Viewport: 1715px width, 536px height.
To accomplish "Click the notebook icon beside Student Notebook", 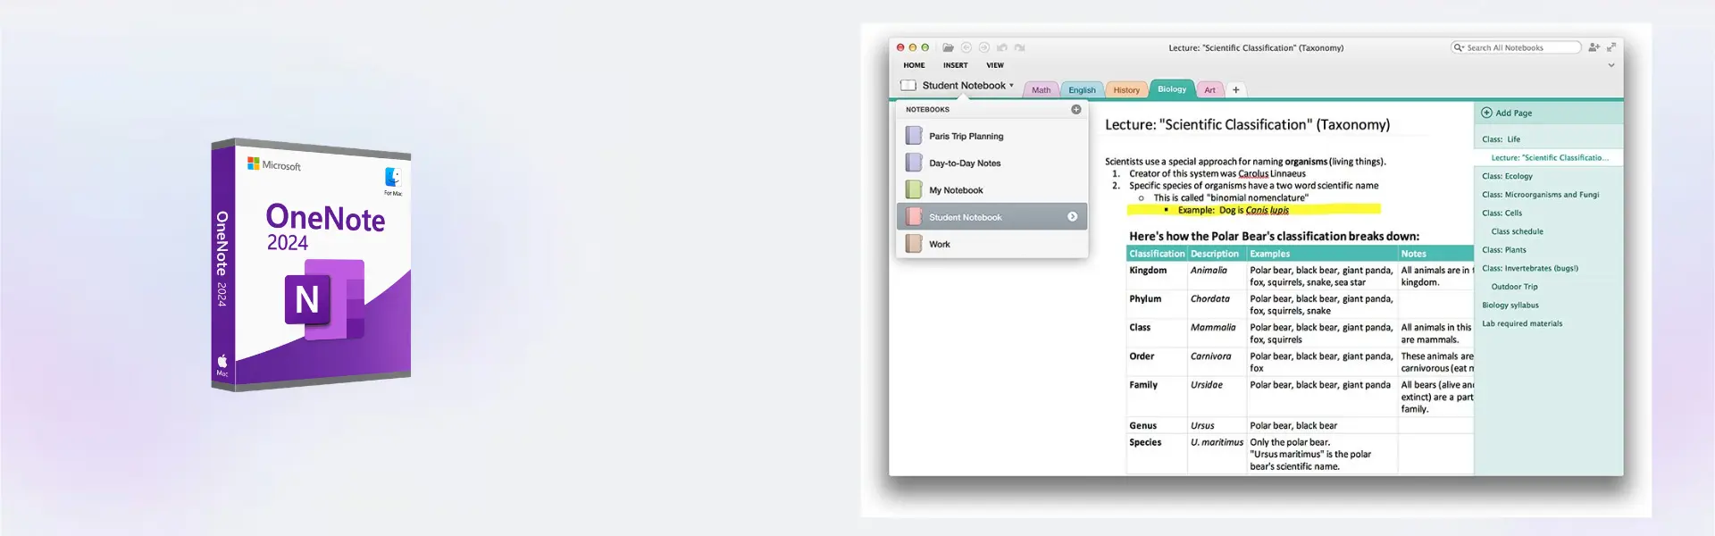I will (x=908, y=86).
